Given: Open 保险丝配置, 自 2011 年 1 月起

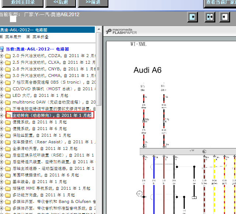Looking at the screenshot, I should [x=42, y=135].
